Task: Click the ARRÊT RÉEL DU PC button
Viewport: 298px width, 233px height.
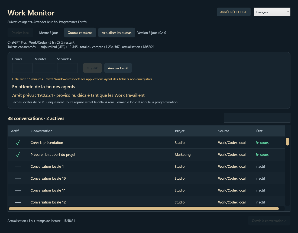Action: [234, 12]
